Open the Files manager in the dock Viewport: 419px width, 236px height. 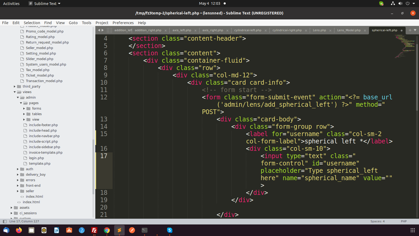point(31,230)
